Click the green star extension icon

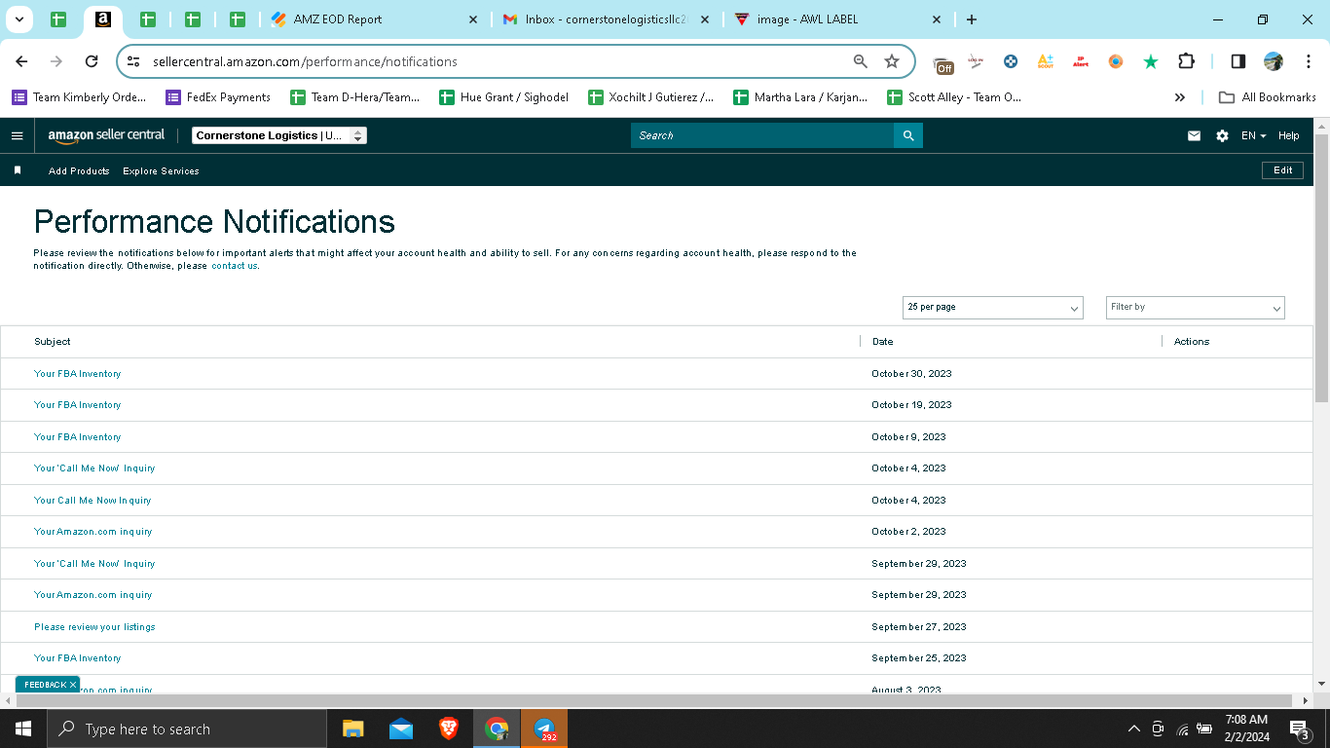coord(1151,61)
